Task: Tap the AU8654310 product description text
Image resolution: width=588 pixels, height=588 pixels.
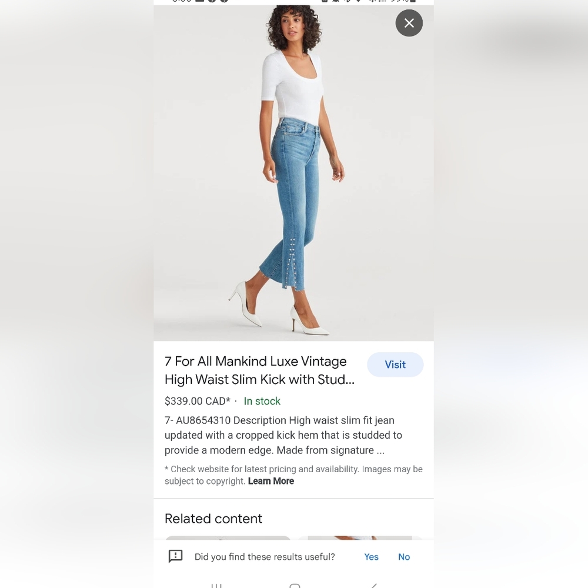Action: (283, 435)
